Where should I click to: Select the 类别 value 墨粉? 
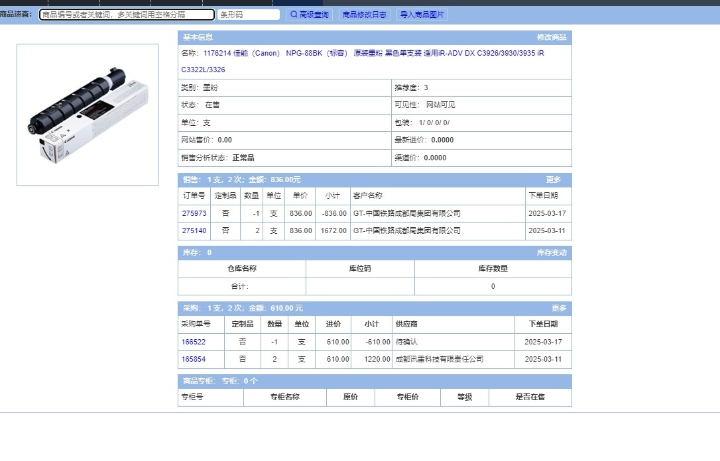[210, 87]
